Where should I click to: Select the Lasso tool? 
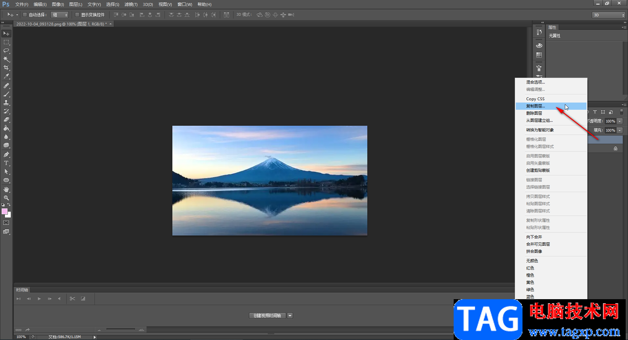(6, 51)
